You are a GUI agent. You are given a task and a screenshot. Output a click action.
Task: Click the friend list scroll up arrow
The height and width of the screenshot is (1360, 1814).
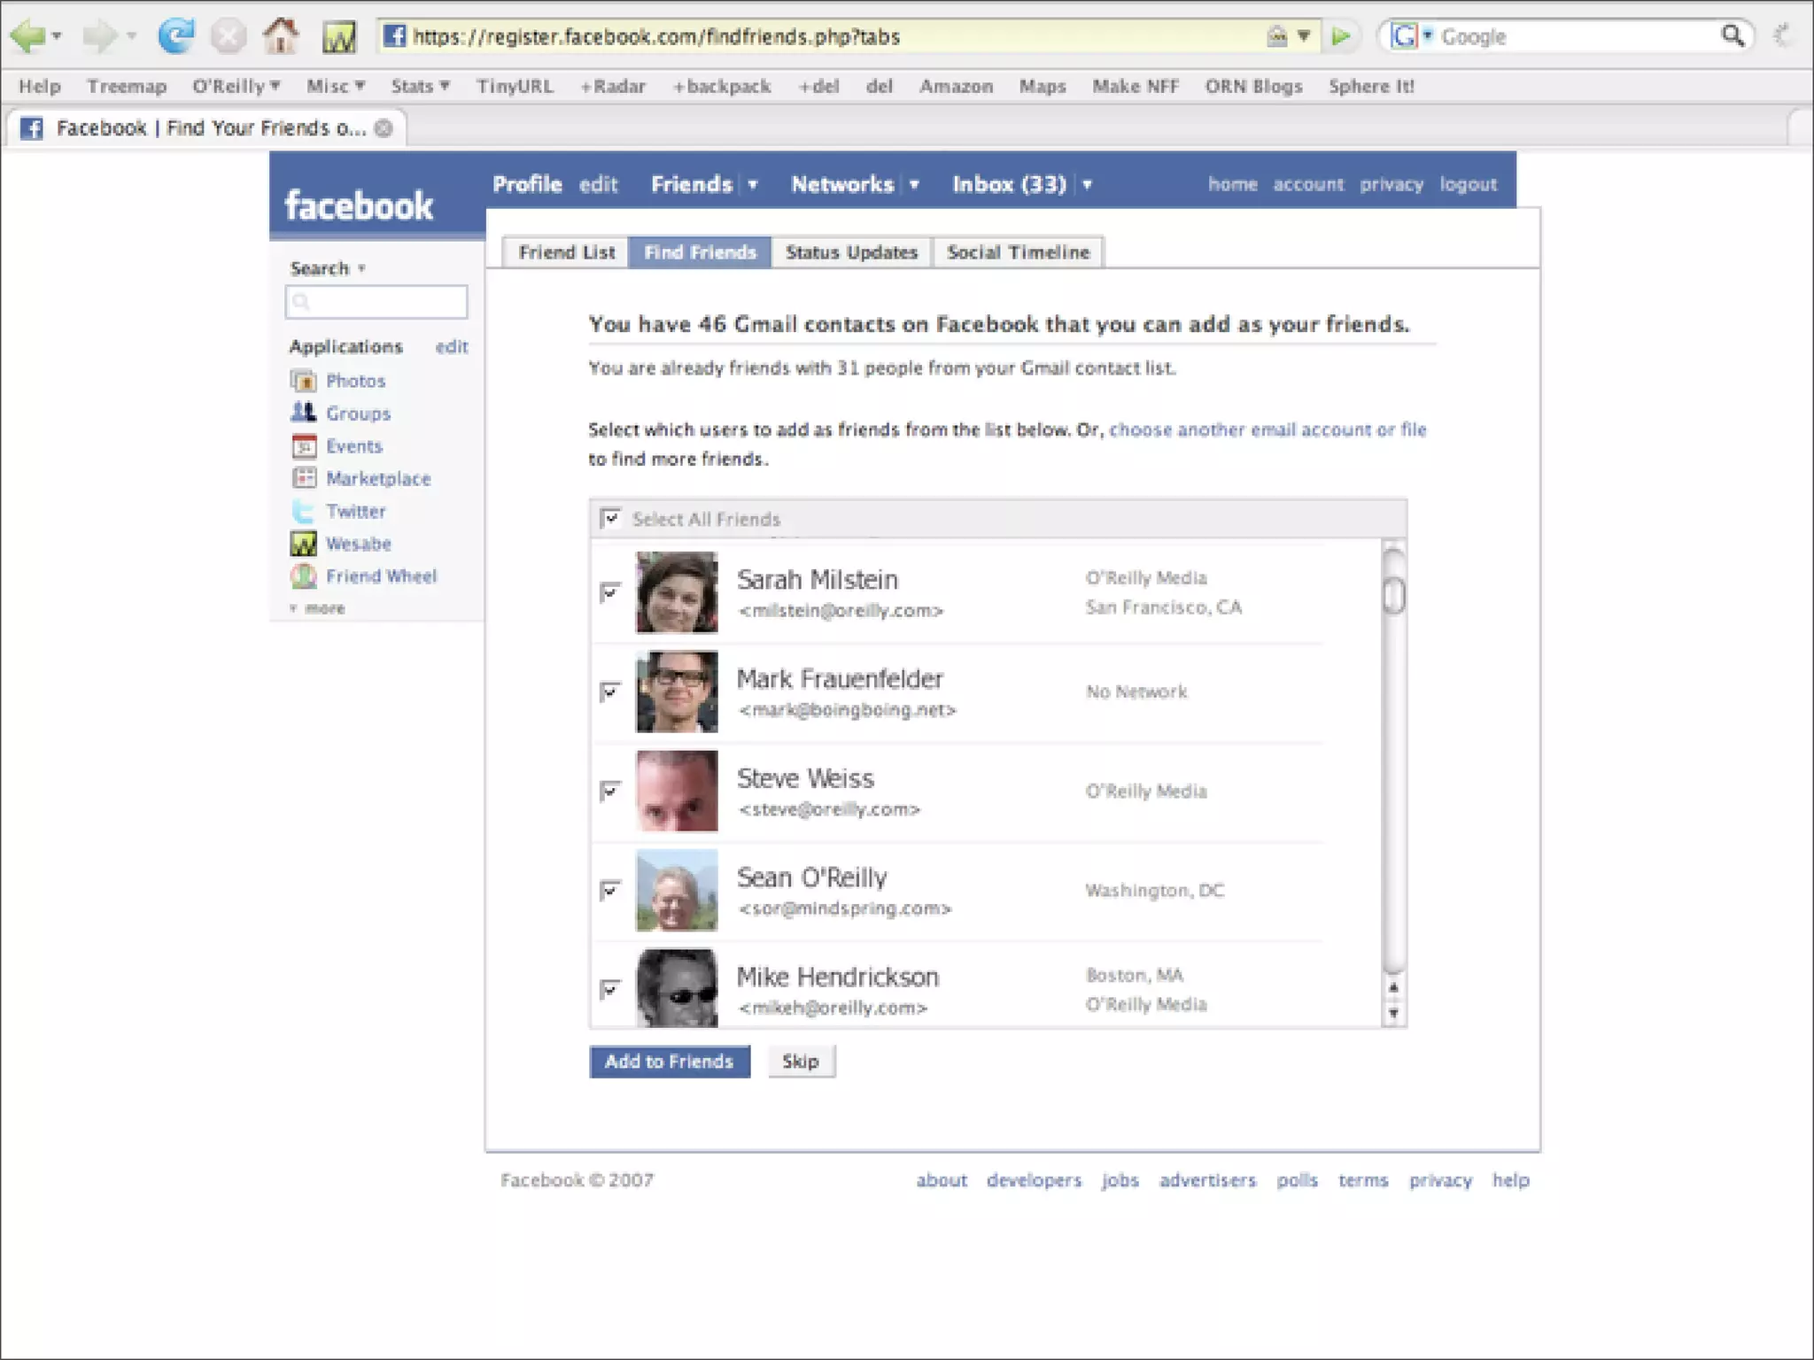coord(1394,987)
